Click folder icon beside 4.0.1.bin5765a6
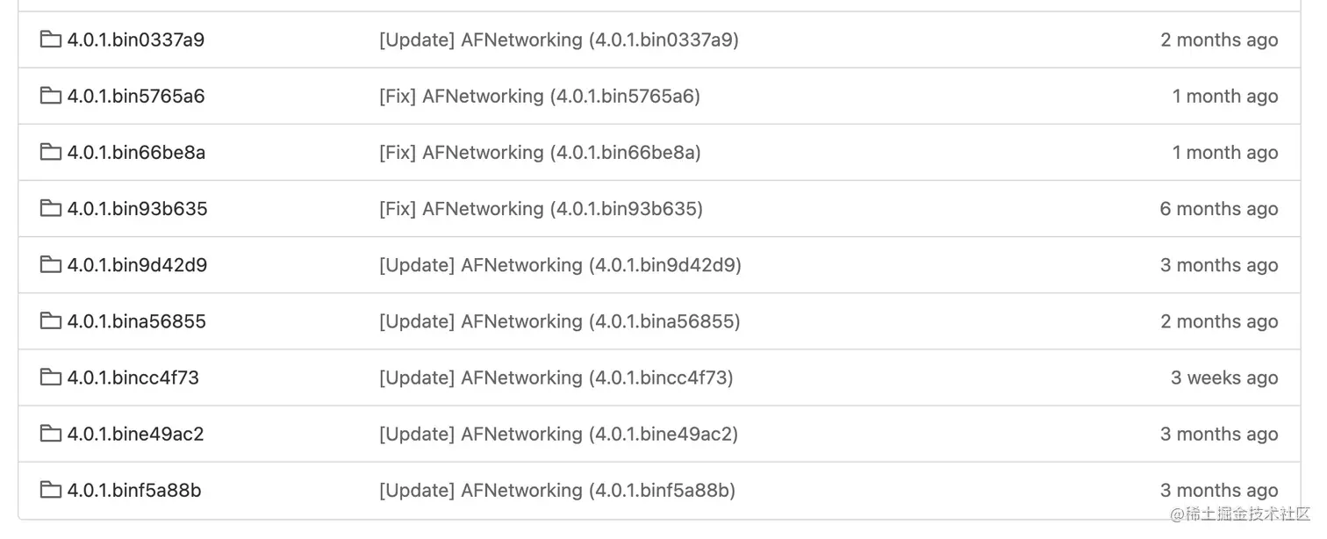1327x539 pixels. click(51, 96)
